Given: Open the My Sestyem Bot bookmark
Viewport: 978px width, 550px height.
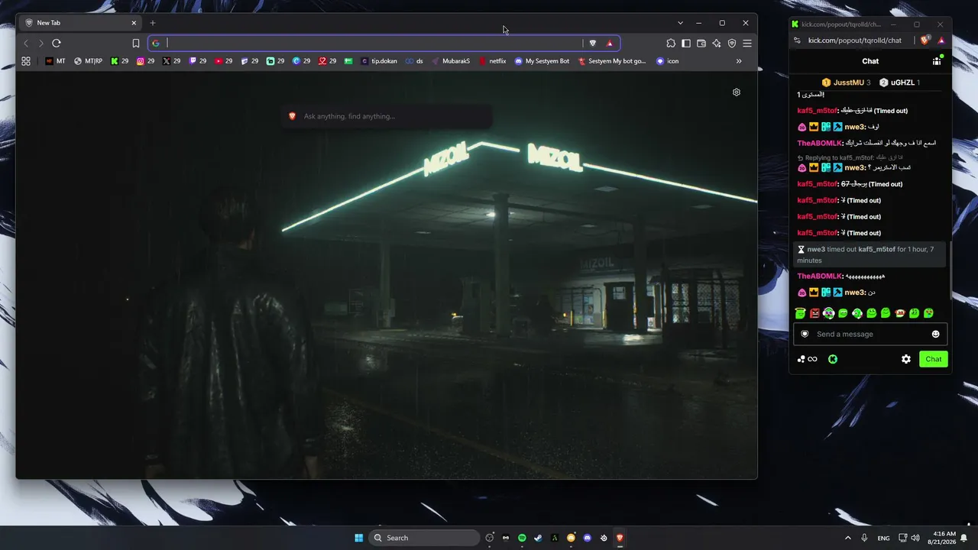Looking at the screenshot, I should point(542,61).
